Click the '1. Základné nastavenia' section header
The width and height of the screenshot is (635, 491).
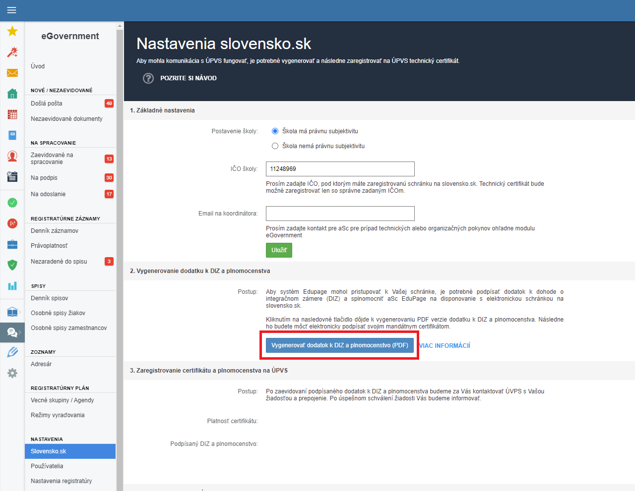[162, 110]
